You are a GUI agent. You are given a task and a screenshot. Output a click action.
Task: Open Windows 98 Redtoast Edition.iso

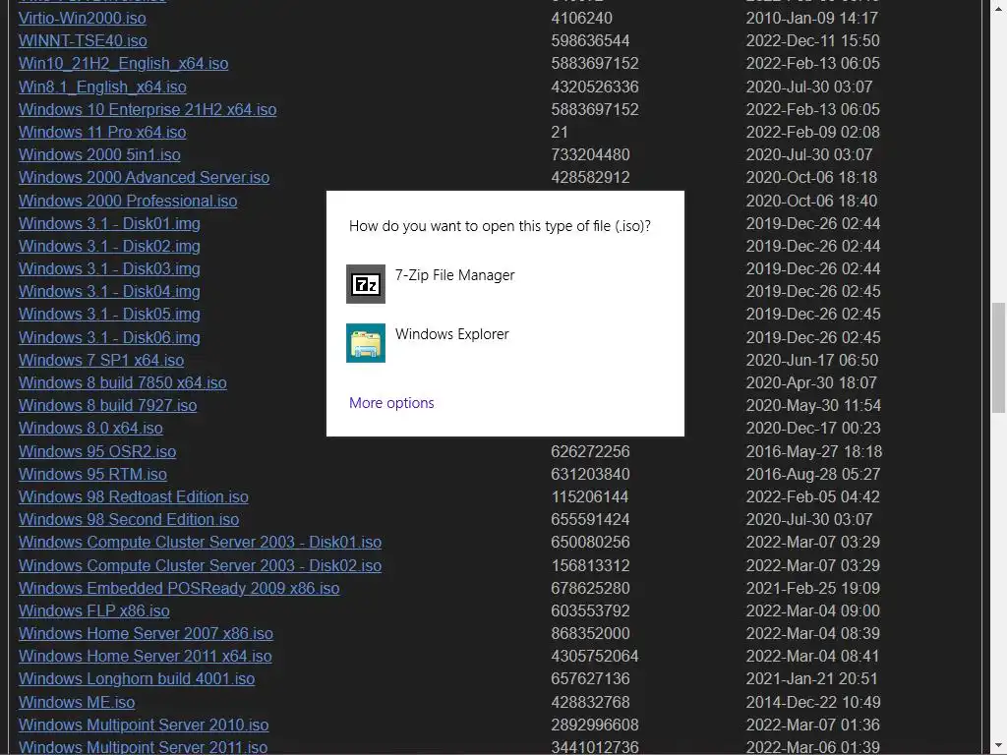tap(134, 496)
